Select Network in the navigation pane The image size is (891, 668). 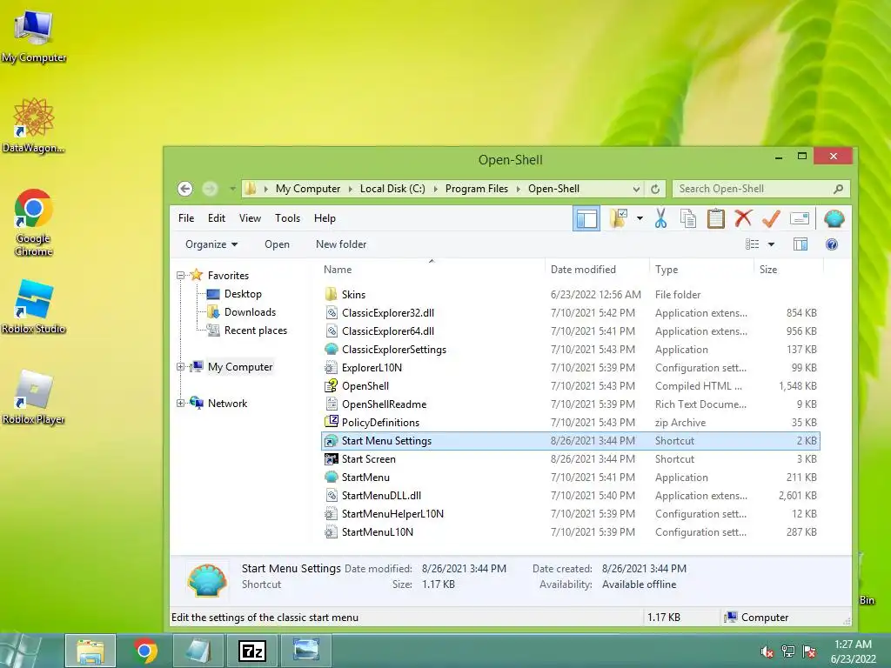tap(227, 404)
